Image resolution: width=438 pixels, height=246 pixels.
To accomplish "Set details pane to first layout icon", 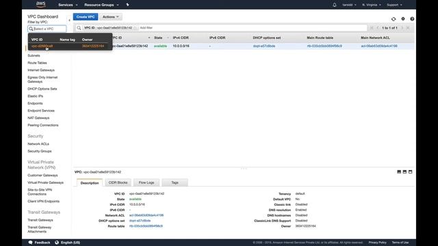I will point(399,172).
